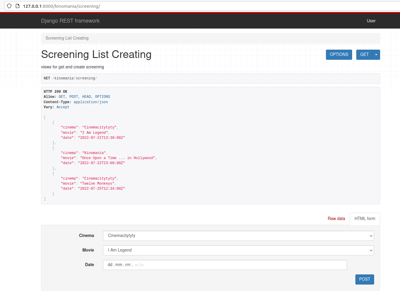Open the Cinema dropdown
This screenshot has height=300, width=400.
click(239, 236)
